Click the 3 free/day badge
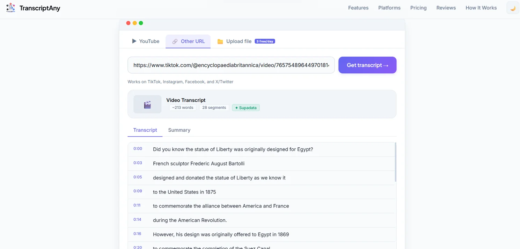The width and height of the screenshot is (520, 249). point(265,41)
